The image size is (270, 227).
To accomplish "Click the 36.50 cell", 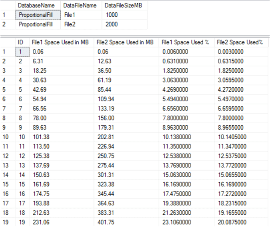I will tap(126, 71).
